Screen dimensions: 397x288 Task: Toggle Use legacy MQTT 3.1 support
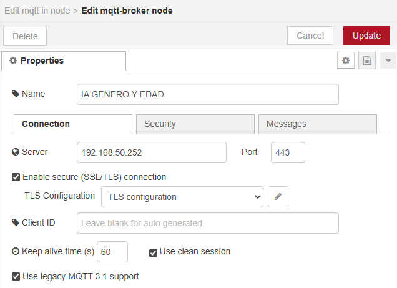coord(16,276)
